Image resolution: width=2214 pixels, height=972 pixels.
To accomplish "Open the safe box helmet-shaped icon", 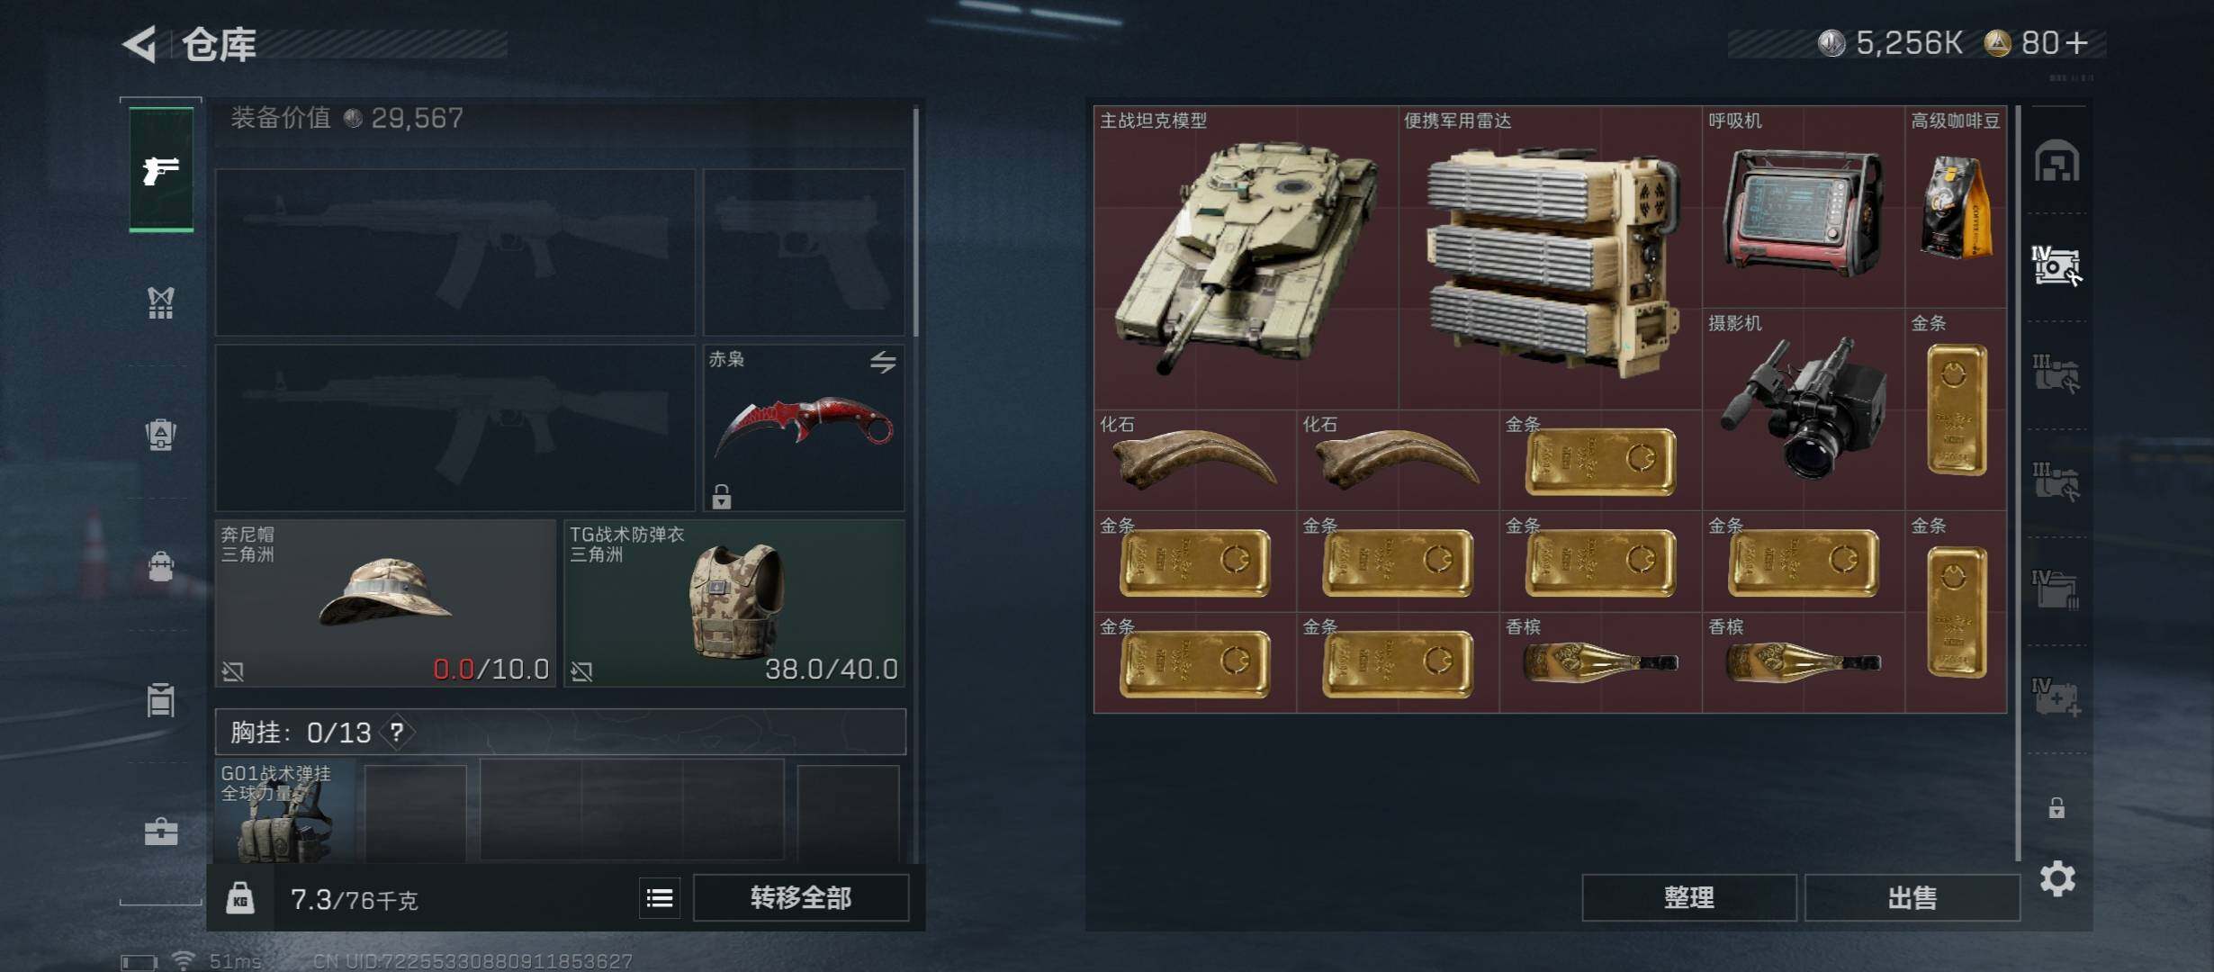I will point(2056,161).
